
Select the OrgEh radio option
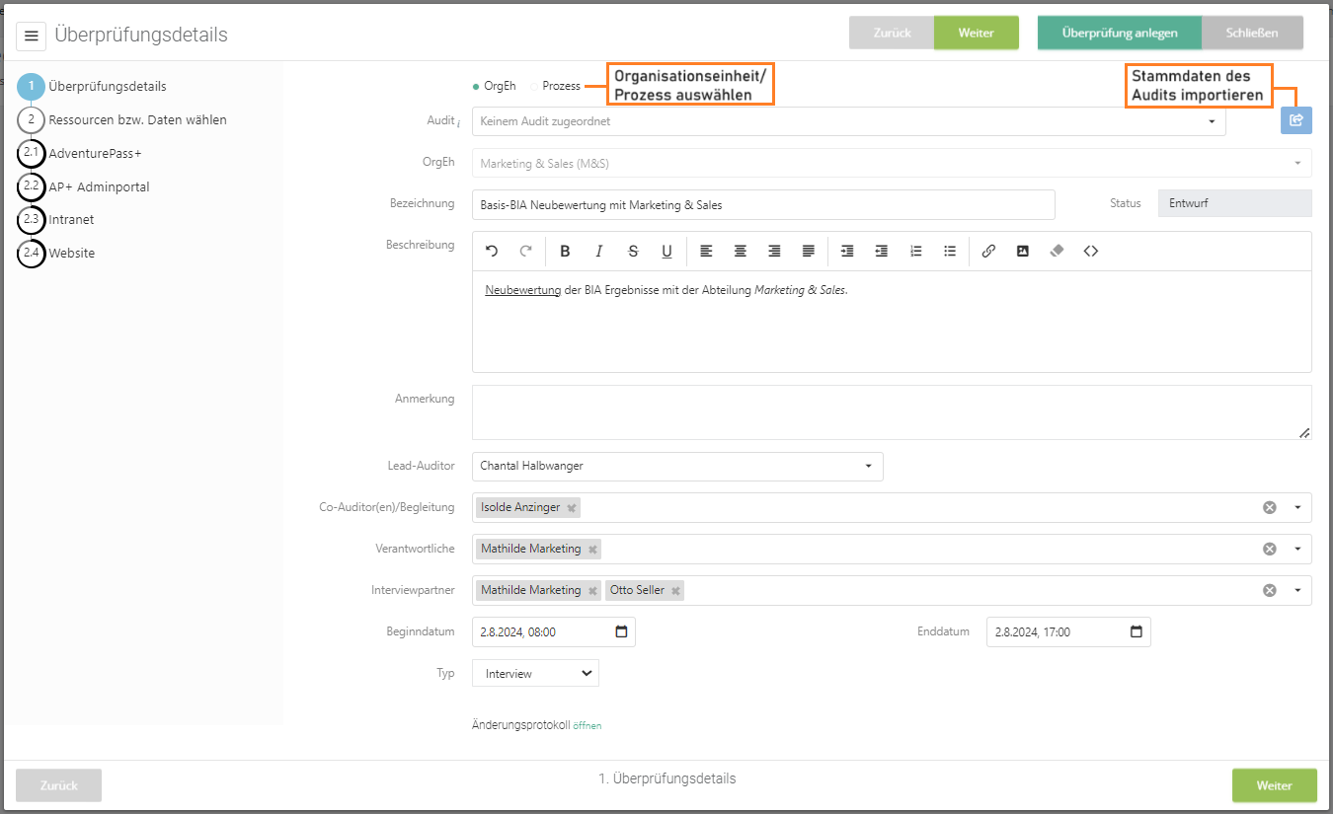pos(477,87)
